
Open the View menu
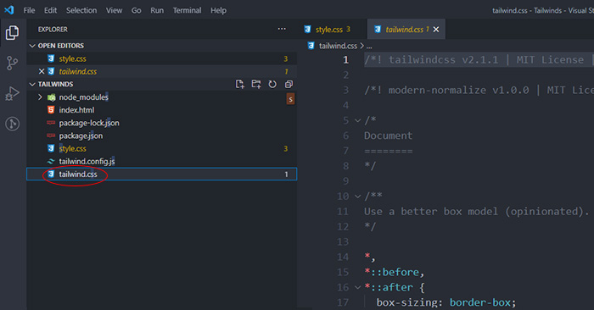[114, 10]
